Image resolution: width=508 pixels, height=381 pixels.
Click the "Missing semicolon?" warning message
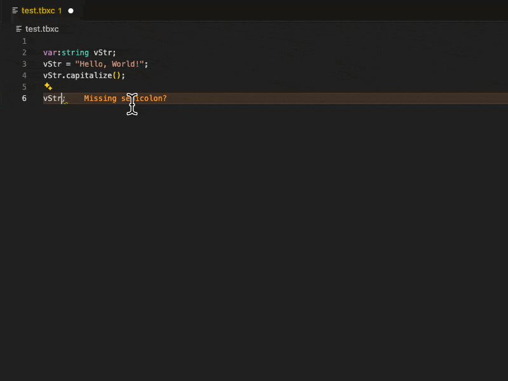pyautogui.click(x=125, y=98)
